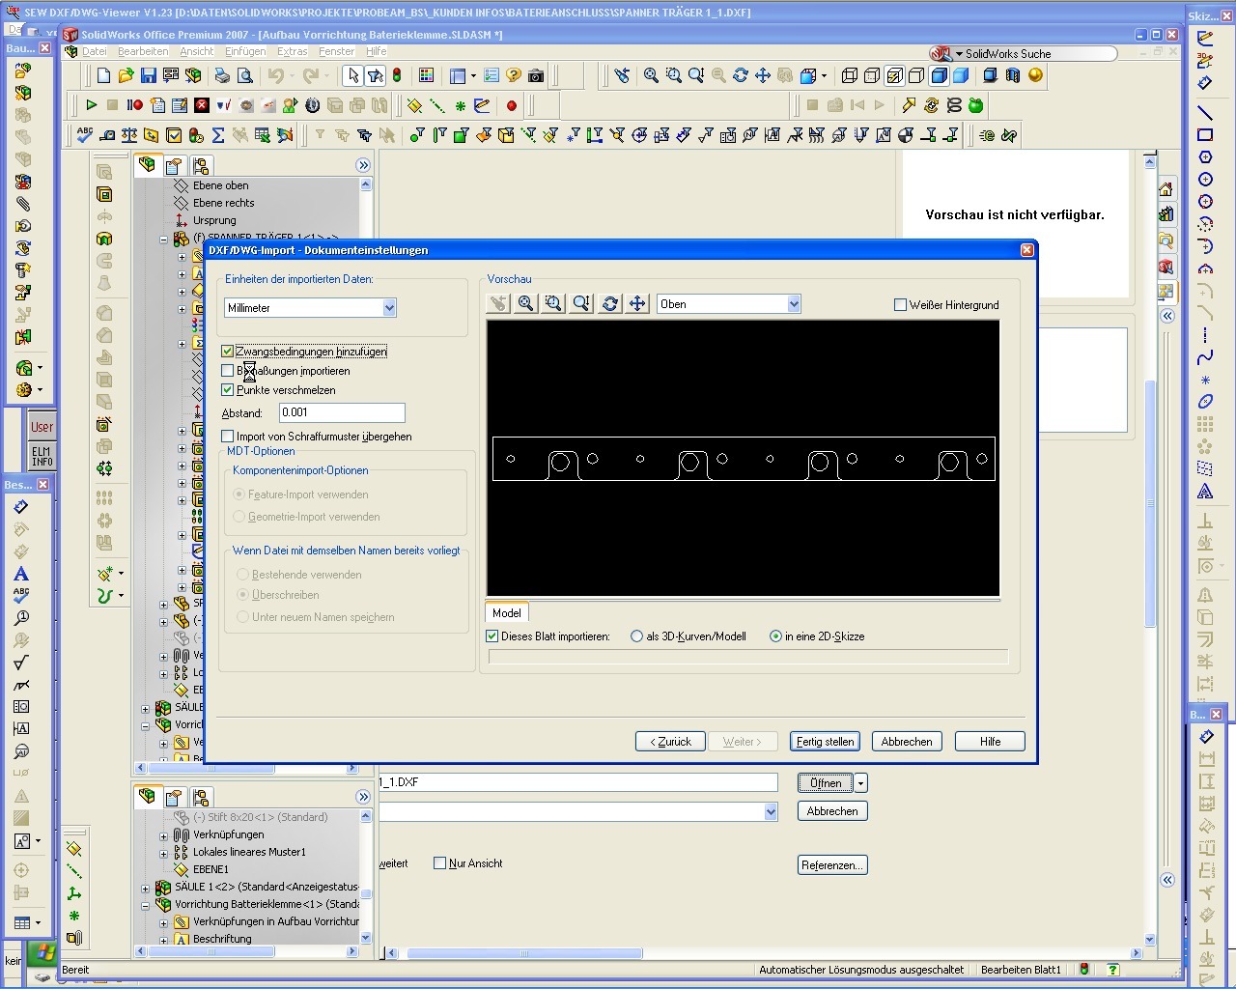Click the Save floppy disk icon
The image size is (1236, 989).
click(148, 75)
